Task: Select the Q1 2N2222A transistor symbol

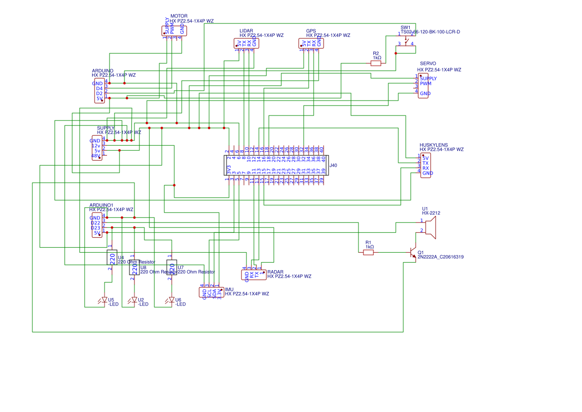Action: tap(413, 253)
